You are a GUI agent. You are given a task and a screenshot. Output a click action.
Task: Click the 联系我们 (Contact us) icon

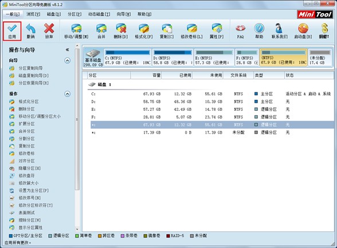coord(279,29)
